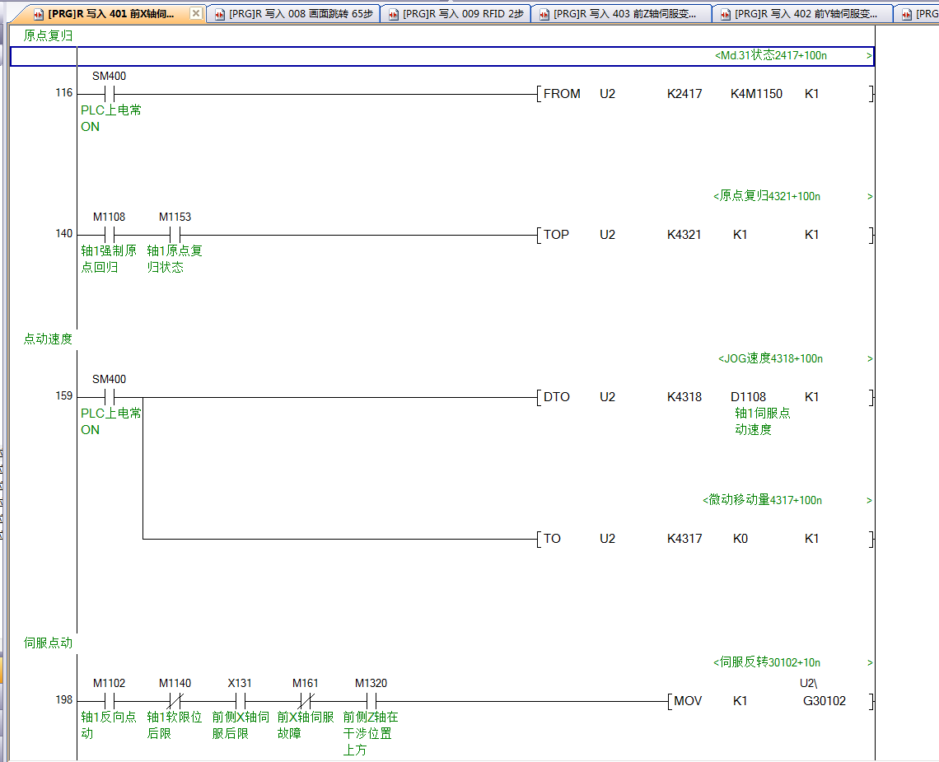Select the M1102 轴1反向点动 contact
The height and width of the screenshot is (762, 939).
[x=110, y=702]
